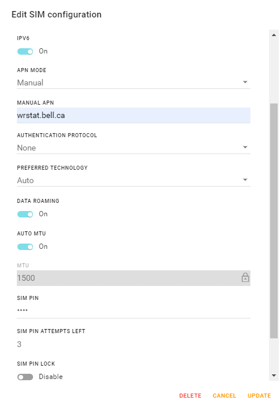Disable the Data Roaming switch
This screenshot has height=411, width=280.
25,214
